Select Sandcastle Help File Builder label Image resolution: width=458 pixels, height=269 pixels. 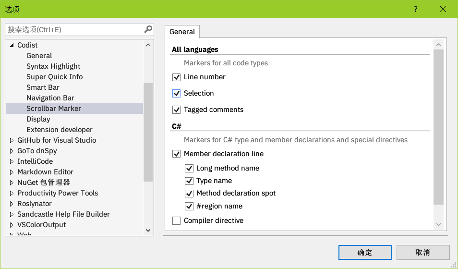(63, 214)
